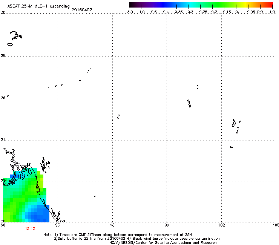Click the -3.0 colorbar label
279x245 pixels.
point(129,12)
